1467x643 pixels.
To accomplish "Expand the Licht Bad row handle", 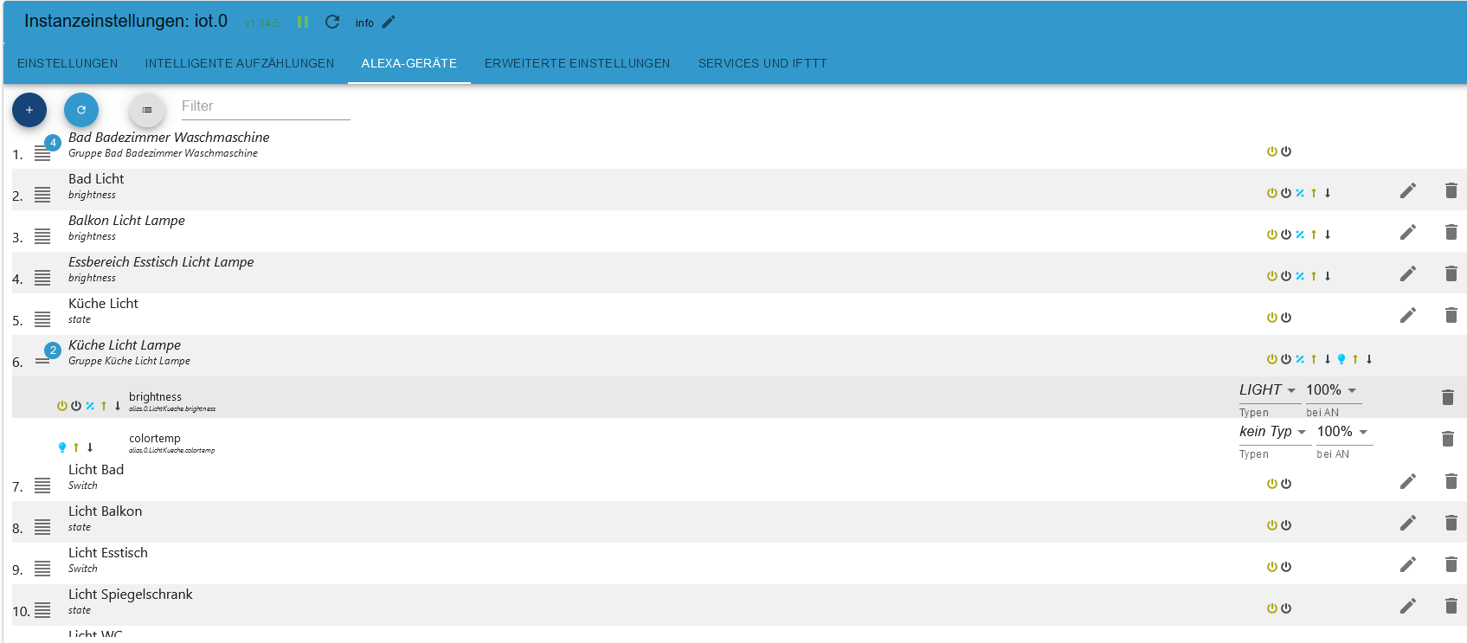I will [42, 485].
